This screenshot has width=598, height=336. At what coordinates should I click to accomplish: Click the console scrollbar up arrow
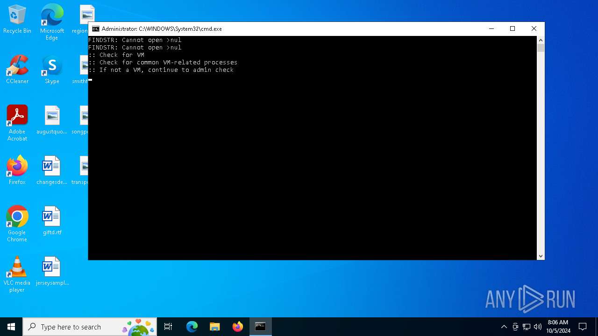541,40
